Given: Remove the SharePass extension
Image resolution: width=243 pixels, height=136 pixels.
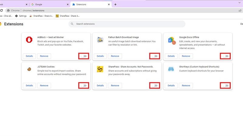Looking at the screenshot, I should 115,86.
